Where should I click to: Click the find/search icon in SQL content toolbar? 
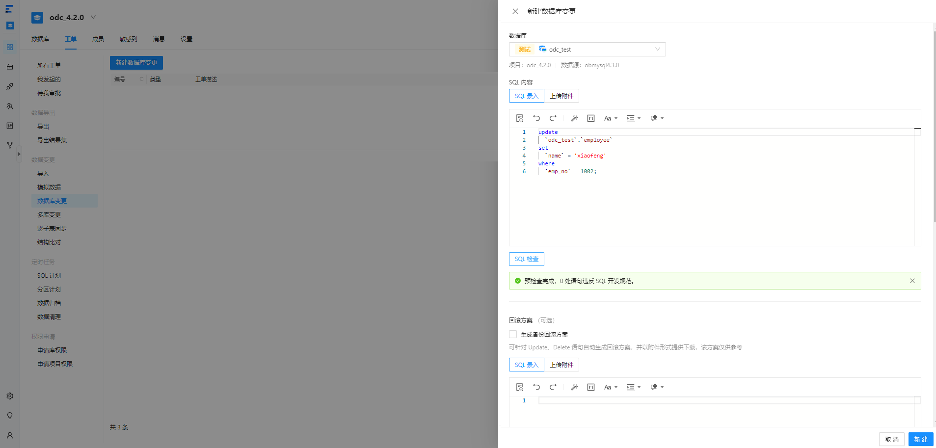[520, 118]
